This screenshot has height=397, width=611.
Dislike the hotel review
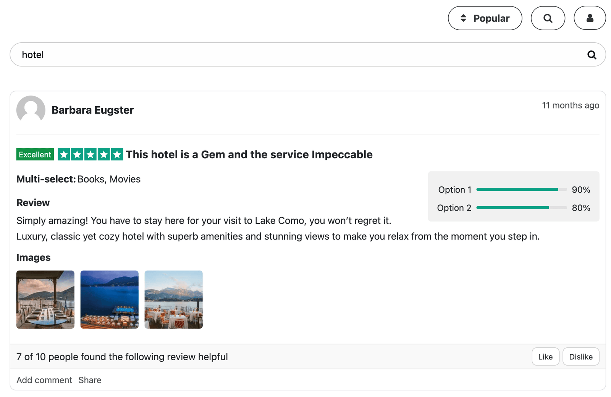[x=580, y=356]
